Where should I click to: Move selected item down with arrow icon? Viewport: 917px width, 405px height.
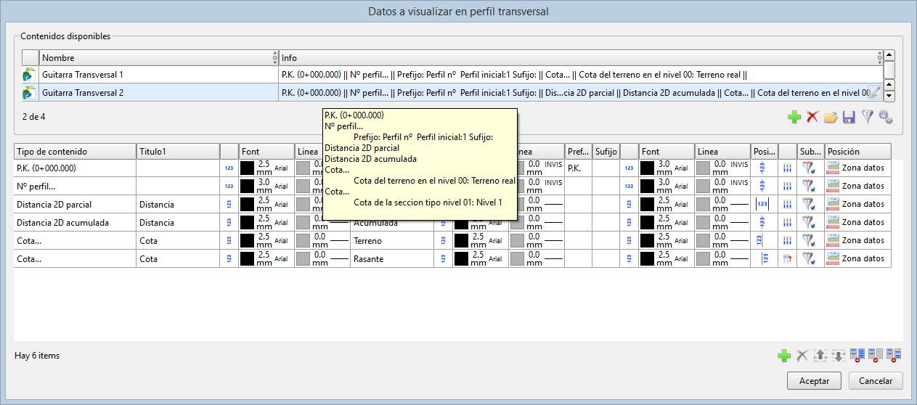[x=839, y=356]
